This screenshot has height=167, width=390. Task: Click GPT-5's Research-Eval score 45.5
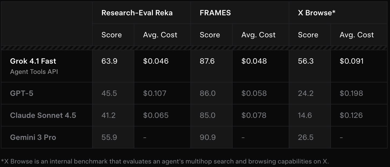point(109,93)
